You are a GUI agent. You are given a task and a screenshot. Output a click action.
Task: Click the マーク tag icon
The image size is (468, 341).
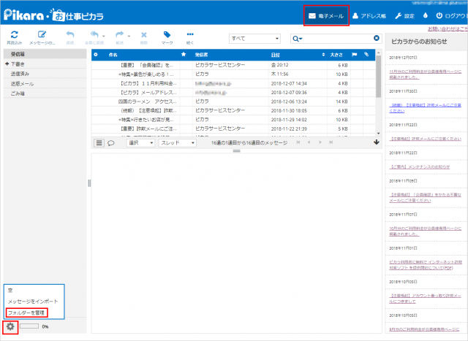click(167, 35)
